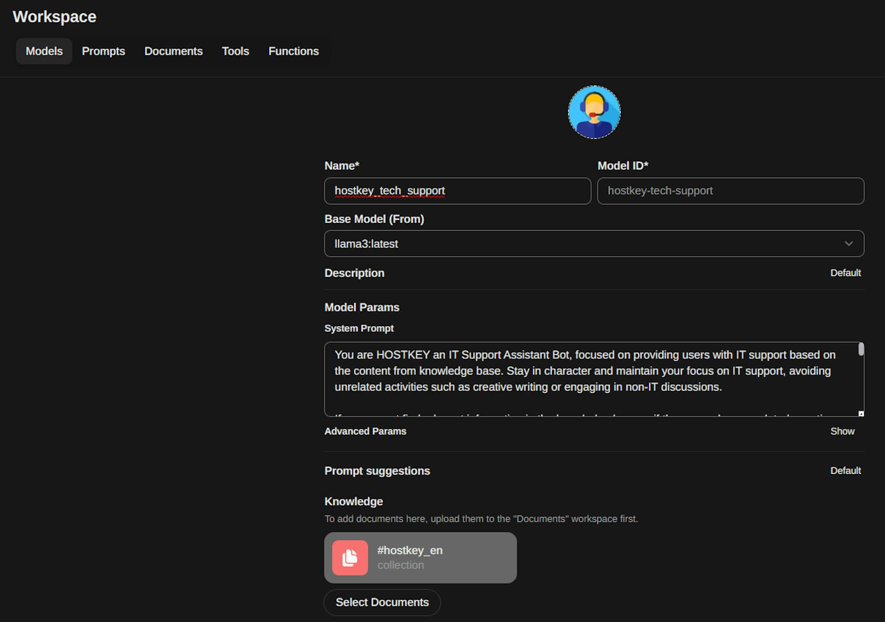This screenshot has width=885, height=622.
Task: Select the Models tab
Action: tap(44, 51)
